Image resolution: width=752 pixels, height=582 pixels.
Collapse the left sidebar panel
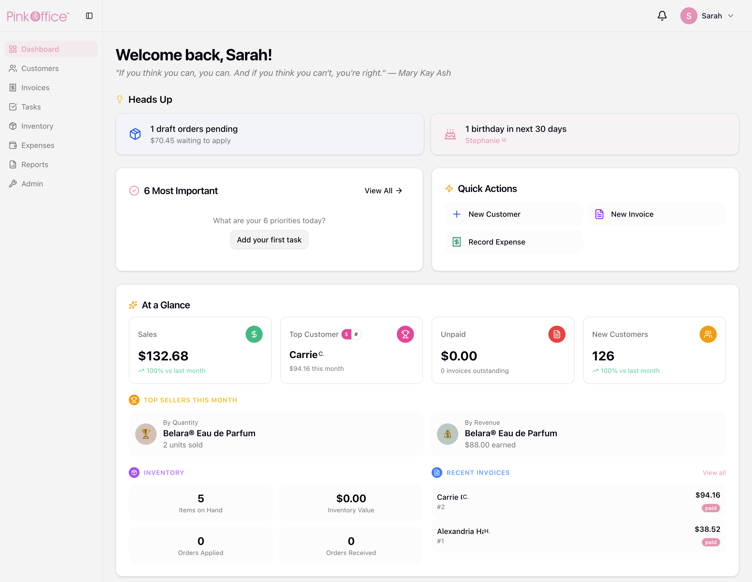click(89, 15)
